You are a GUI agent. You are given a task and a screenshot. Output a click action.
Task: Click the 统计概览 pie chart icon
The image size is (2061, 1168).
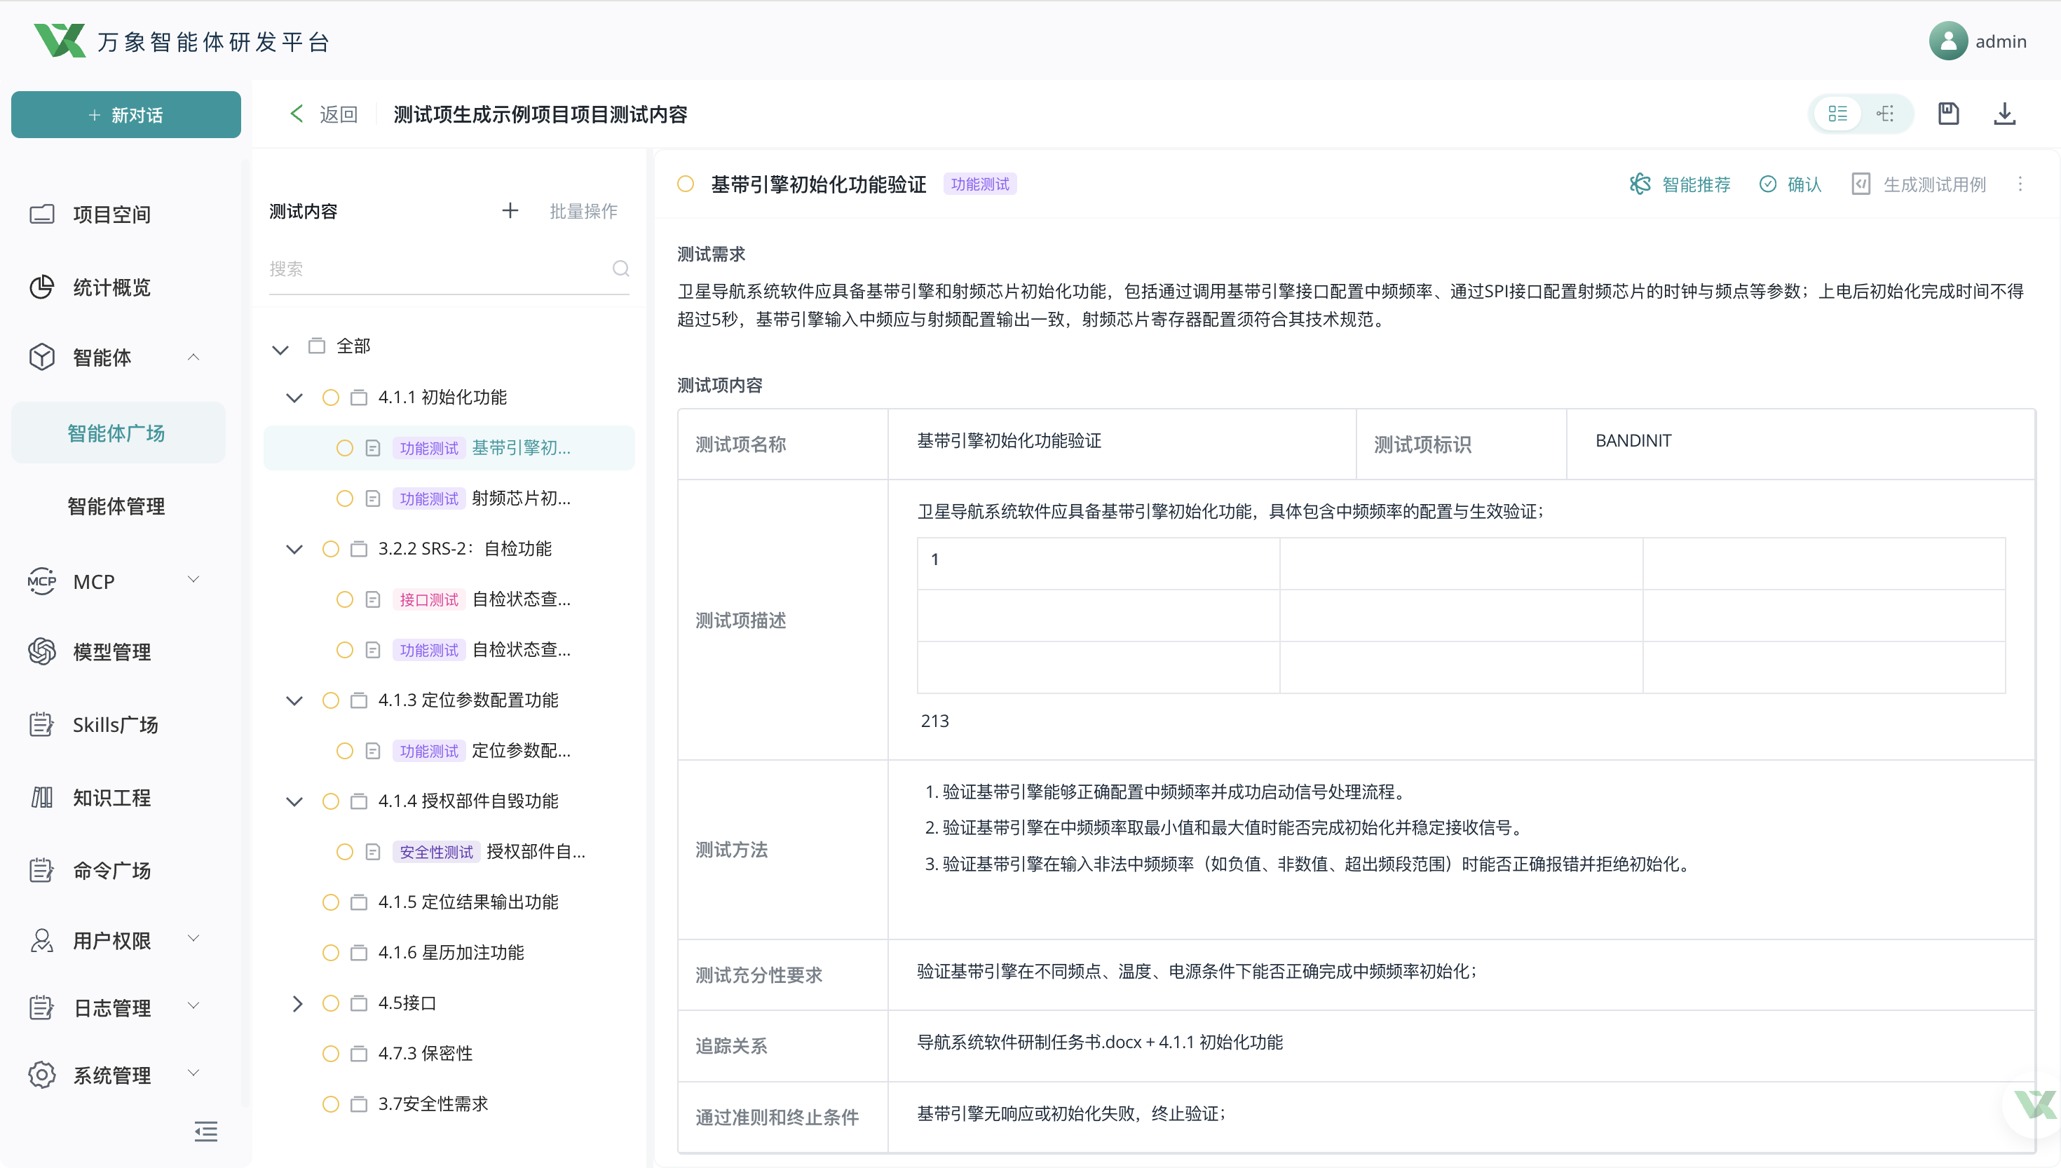pos(41,287)
